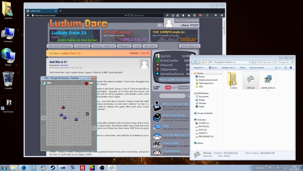Reload the ludumdare.com page
The height and width of the screenshot is (171, 303).
[128, 15]
